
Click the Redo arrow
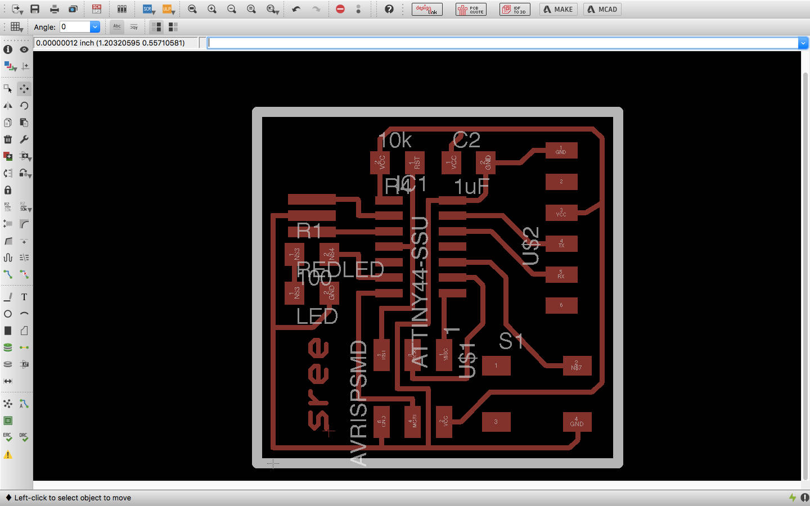pyautogui.click(x=316, y=9)
